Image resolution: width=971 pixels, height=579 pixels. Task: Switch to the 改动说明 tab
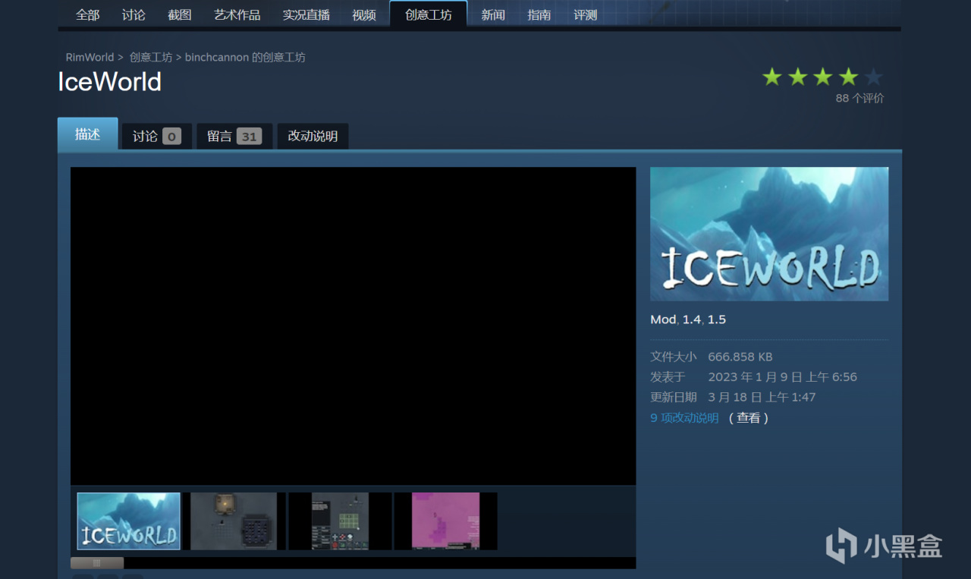click(313, 137)
